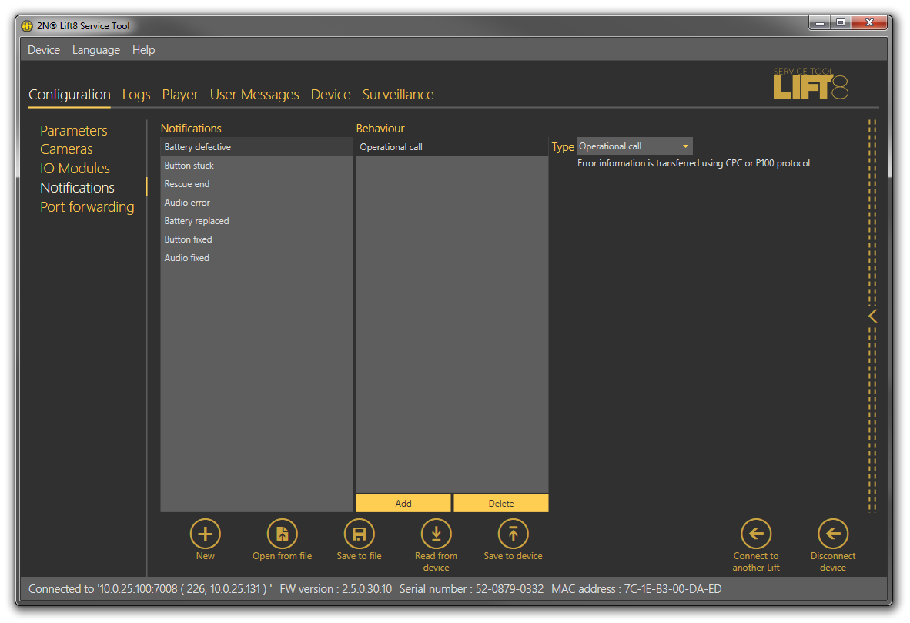
Task: Click the Read from device icon
Action: tap(436, 534)
